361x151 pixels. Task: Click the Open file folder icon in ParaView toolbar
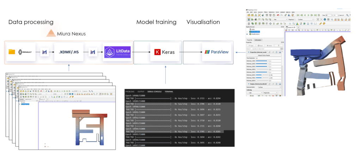point(249,15)
